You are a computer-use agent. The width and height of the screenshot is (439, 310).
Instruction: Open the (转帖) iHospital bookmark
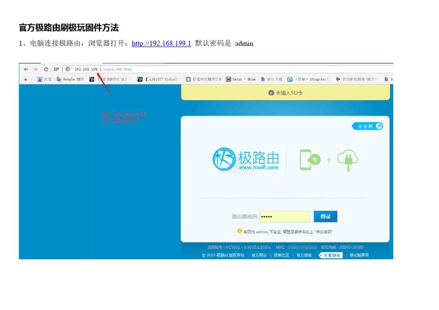click(x=309, y=79)
